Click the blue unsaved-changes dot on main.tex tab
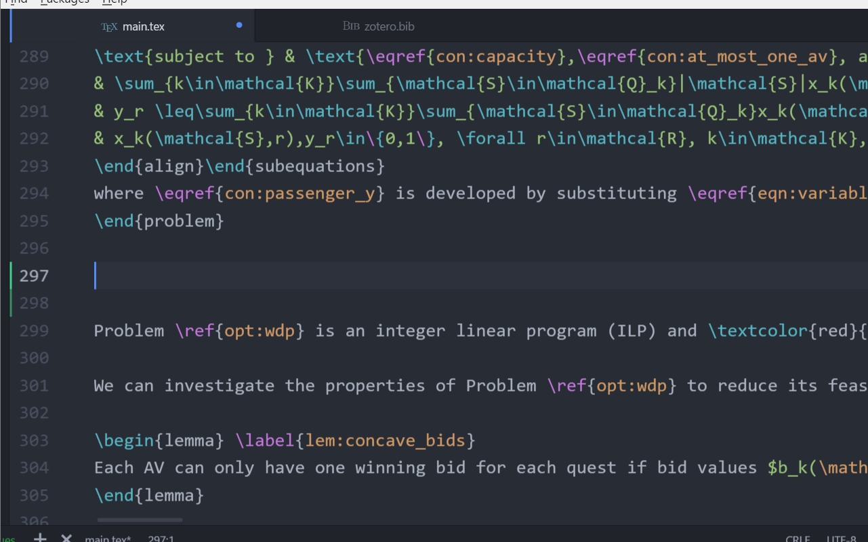 239,26
